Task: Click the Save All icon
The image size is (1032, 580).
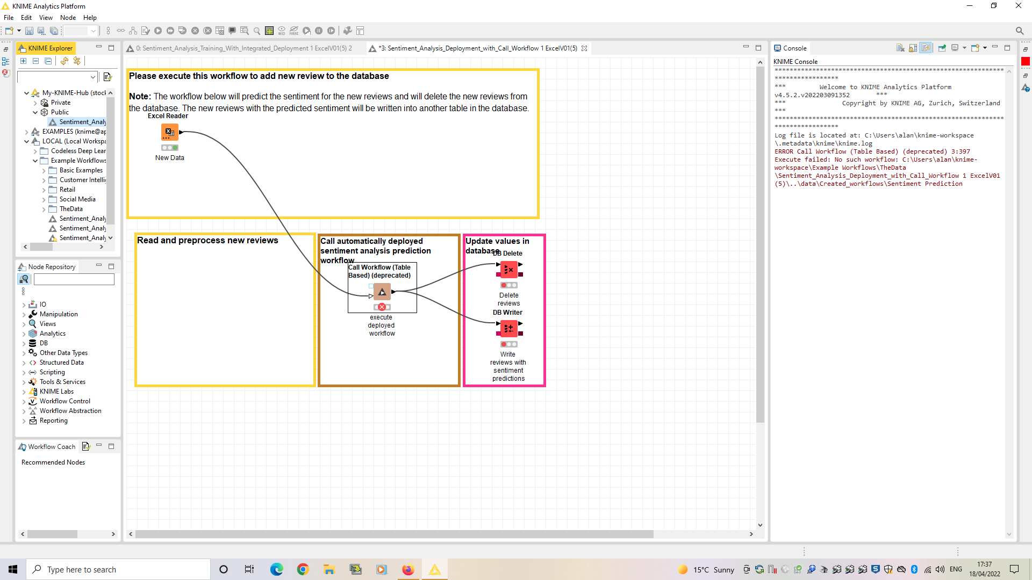Action: click(54, 31)
